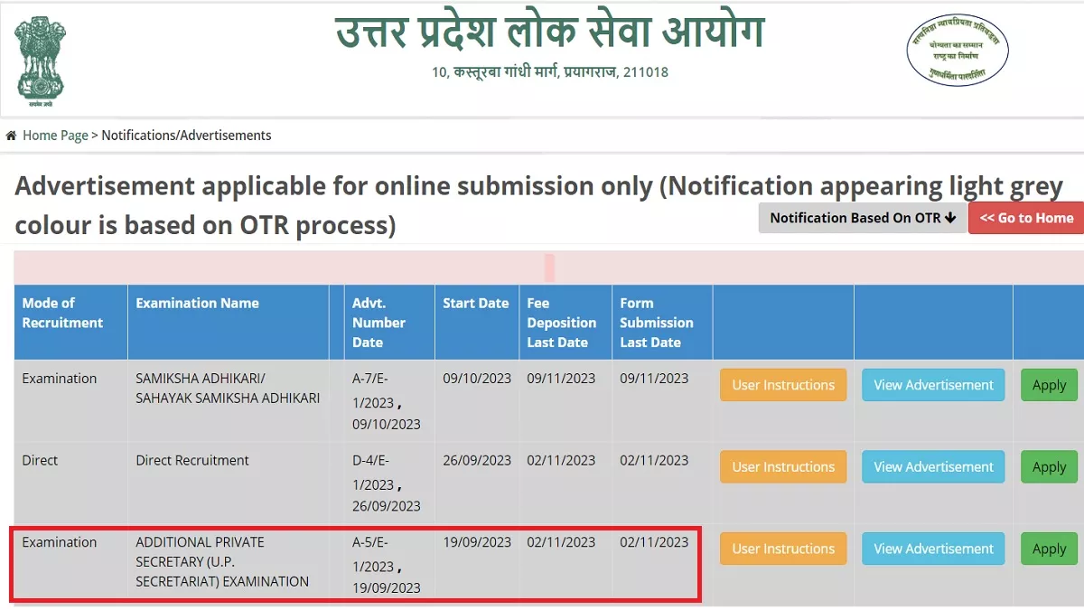
Task: Open the Home Page breadcrumb link
Action: 55,136
